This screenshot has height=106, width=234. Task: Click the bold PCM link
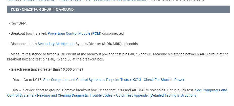[96, 33]
